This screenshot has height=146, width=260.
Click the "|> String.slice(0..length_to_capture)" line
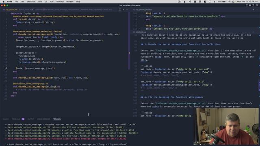(42, 62)
